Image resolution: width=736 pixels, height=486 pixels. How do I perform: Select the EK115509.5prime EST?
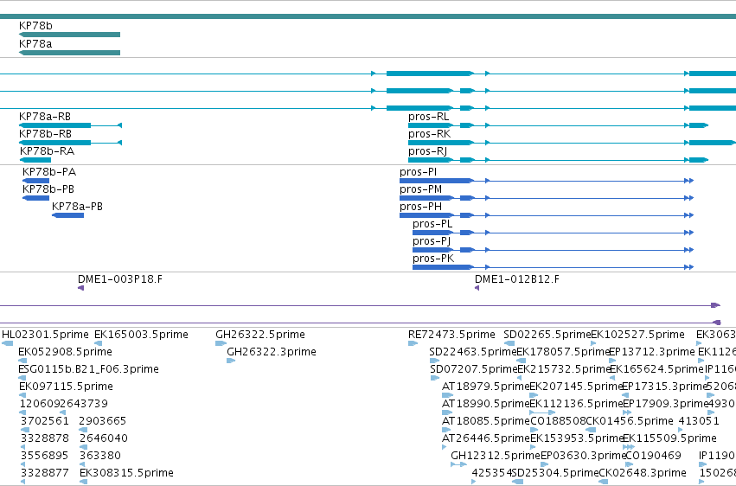[629, 448]
